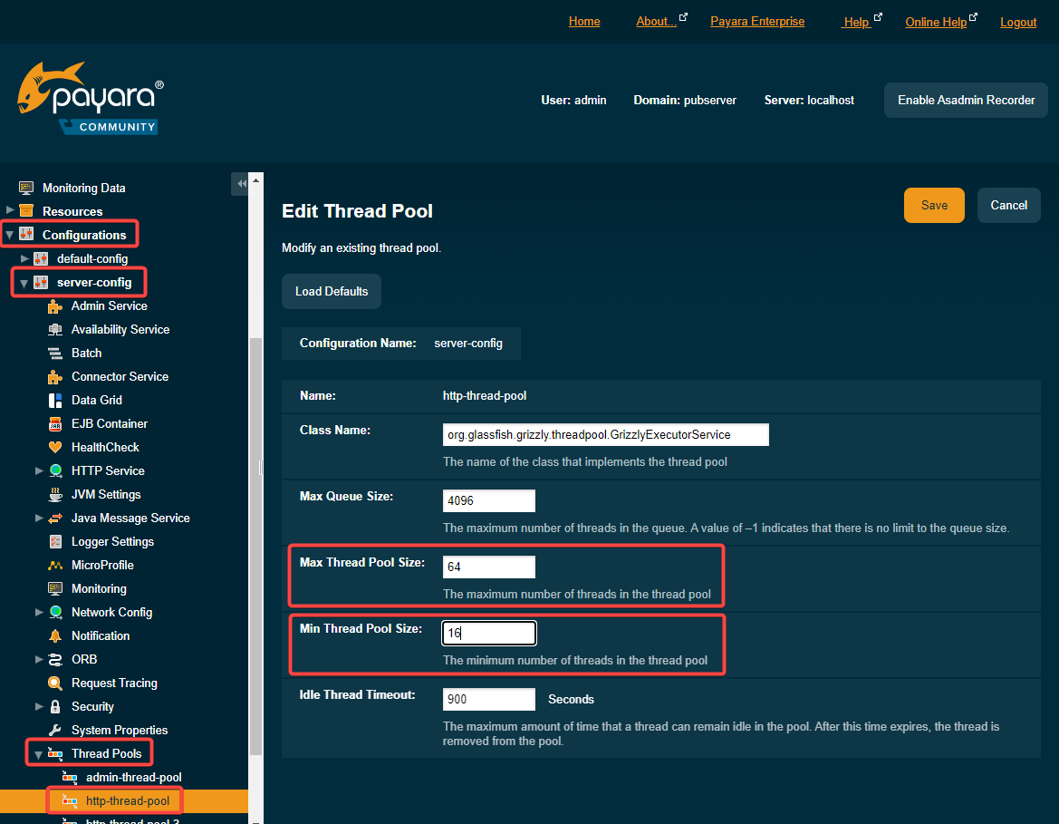Select Logger Settings in the sidebar
Viewport: 1059px width, 824px height.
pos(112,541)
